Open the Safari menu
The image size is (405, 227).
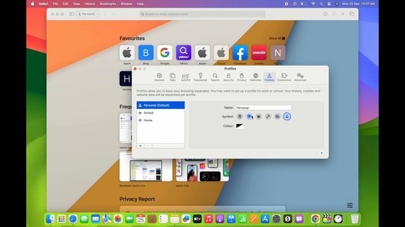[44, 4]
